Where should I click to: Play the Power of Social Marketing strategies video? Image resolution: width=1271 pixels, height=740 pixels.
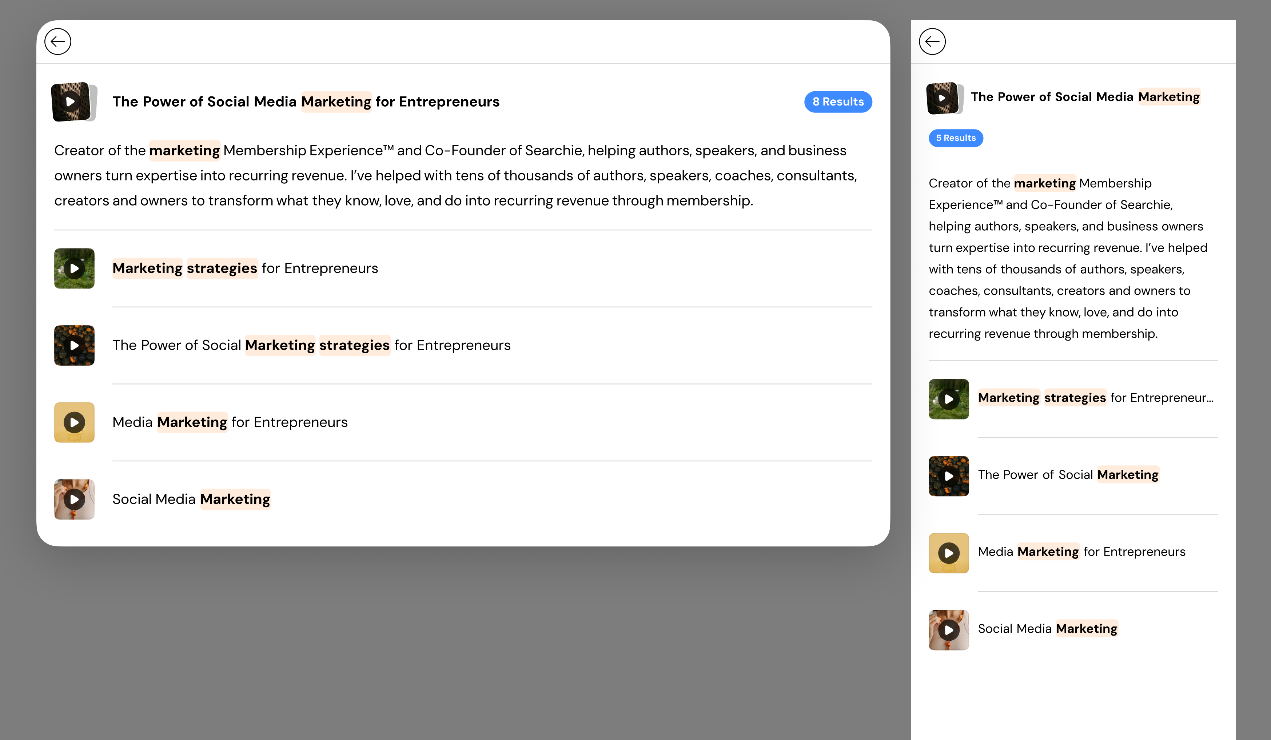[x=74, y=346]
